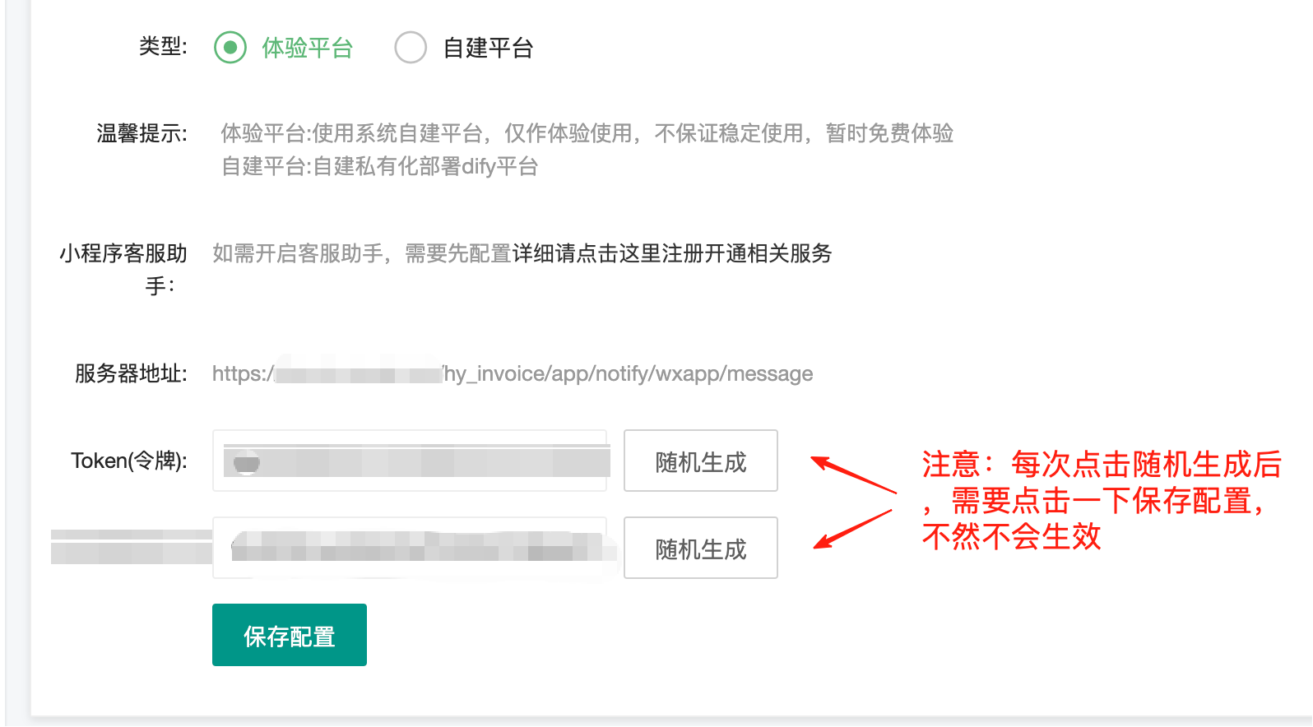Focus the Token(令牌) input field
Image resolution: width=1313 pixels, height=727 pixels.
point(410,461)
